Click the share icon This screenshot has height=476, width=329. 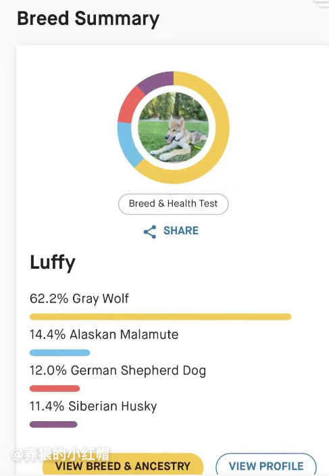pos(150,232)
